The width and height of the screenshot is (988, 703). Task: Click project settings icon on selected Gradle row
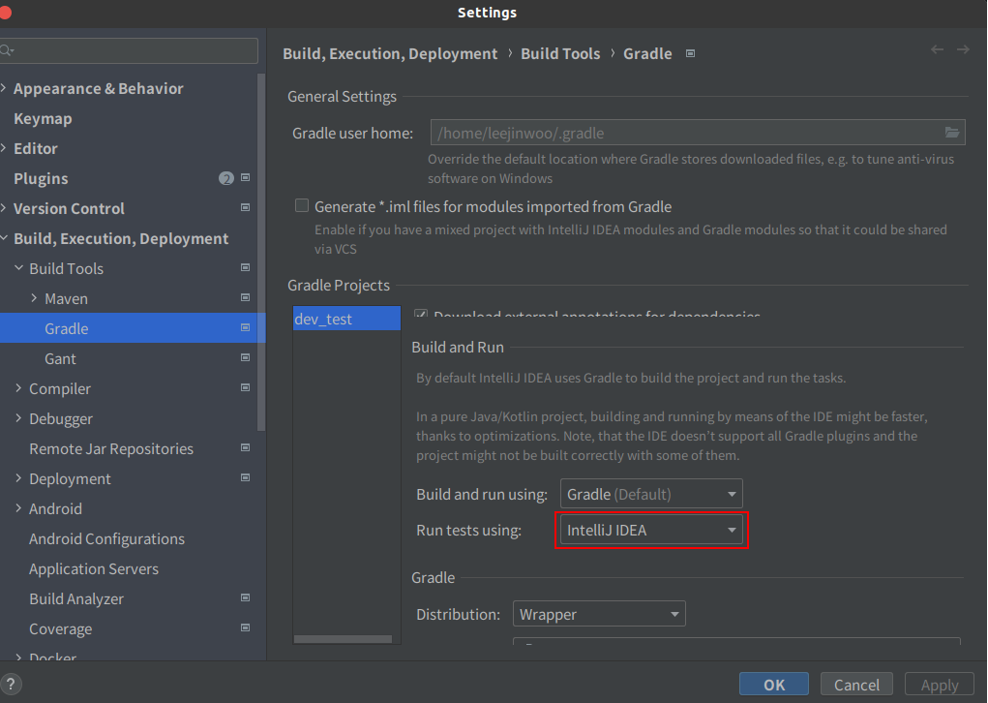click(245, 328)
